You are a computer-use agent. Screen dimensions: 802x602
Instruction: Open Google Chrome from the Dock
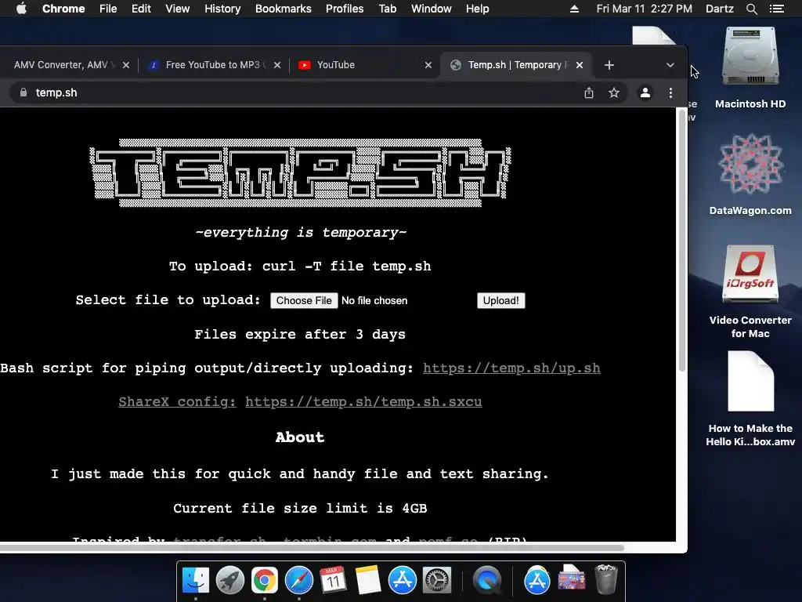(265, 580)
